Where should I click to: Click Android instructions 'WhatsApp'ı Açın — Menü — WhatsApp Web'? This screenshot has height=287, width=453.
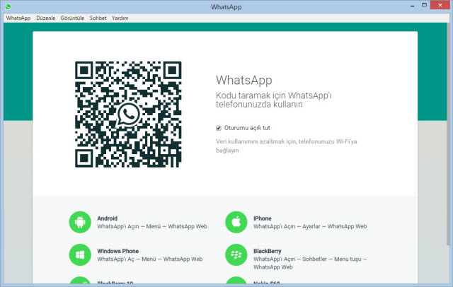(152, 226)
